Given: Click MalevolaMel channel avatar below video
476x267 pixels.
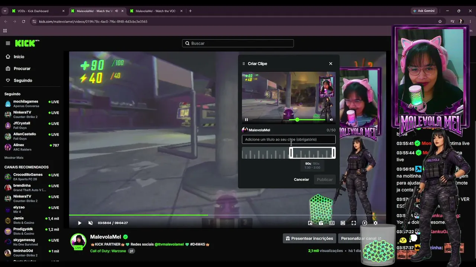Looking at the screenshot, I should pos(78,241).
